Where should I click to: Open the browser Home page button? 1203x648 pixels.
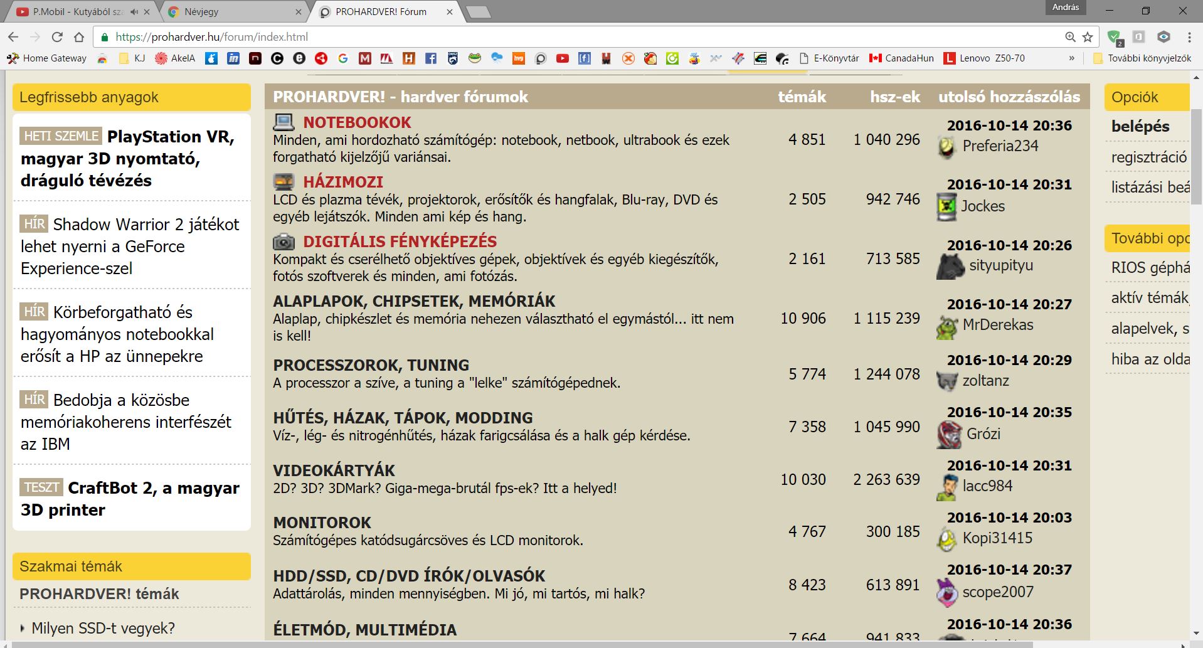click(78, 37)
